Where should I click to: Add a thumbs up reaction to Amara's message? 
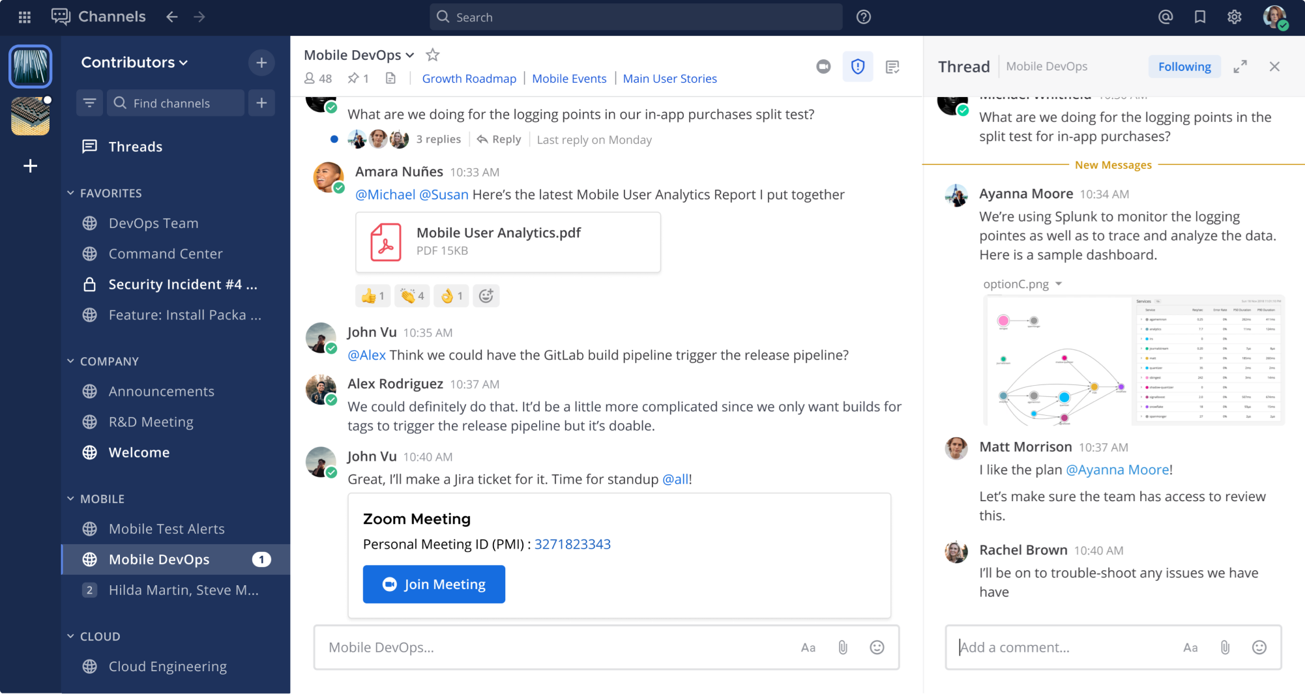372,295
